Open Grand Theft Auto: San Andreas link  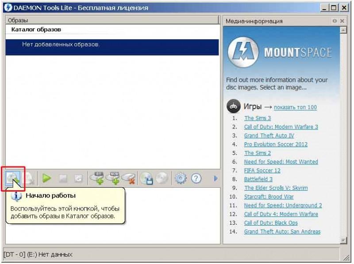[282, 232]
